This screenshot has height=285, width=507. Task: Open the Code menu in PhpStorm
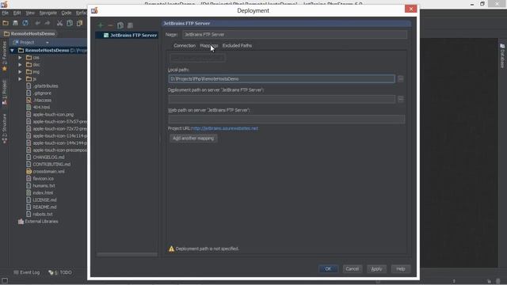pyautogui.click(x=67, y=13)
